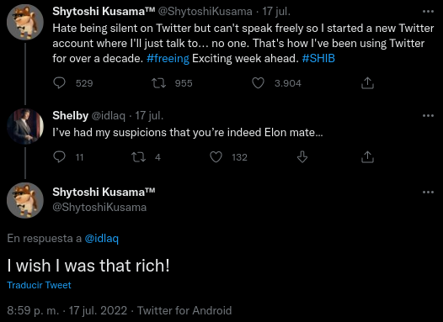443x322 pixels.
Task: Retweet the tweet with 955 retweets
Action: [x=159, y=83]
